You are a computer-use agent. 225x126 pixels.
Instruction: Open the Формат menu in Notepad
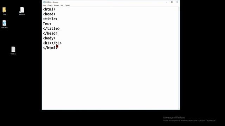tap(56, 6)
